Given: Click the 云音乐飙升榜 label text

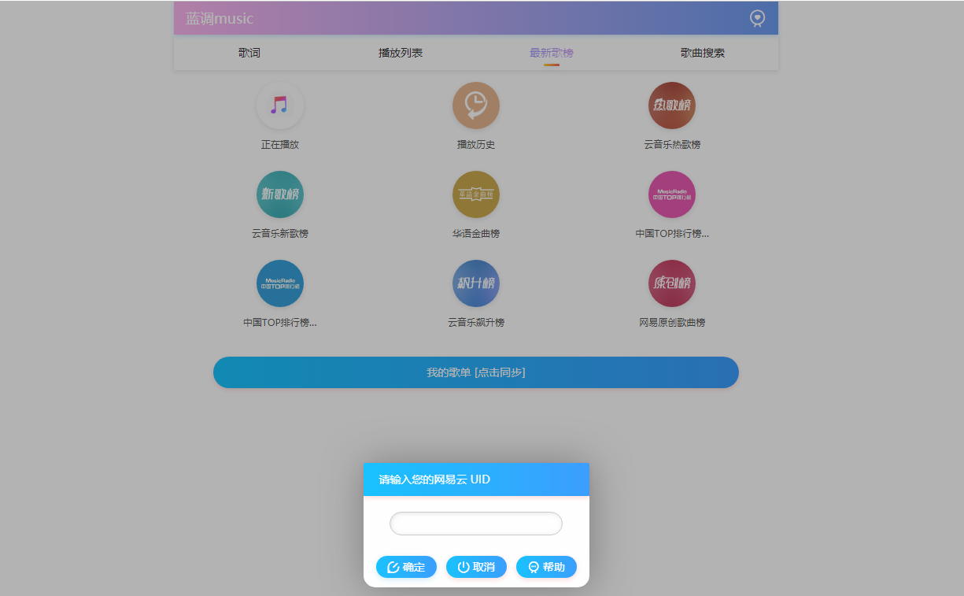Looking at the screenshot, I should tap(476, 323).
